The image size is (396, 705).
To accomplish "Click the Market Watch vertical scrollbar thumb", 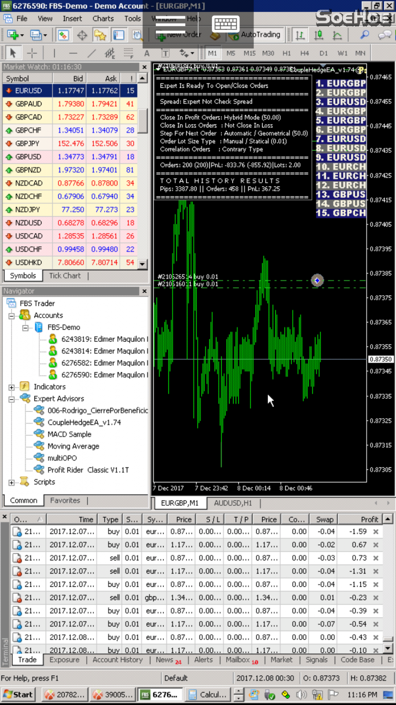I will pyautogui.click(x=142, y=121).
